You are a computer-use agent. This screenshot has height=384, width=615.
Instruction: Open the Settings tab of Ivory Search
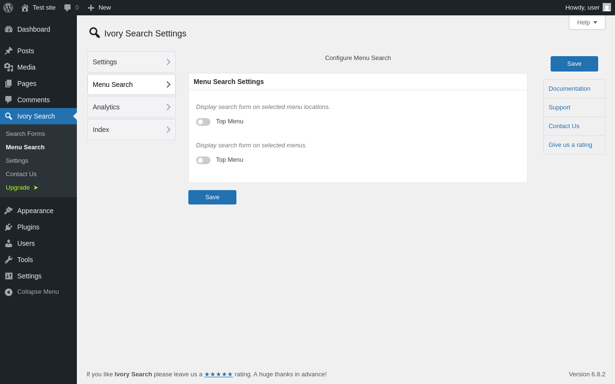coord(132,62)
